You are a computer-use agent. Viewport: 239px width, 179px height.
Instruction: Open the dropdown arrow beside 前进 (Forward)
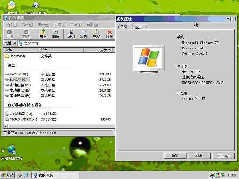(x=34, y=34)
